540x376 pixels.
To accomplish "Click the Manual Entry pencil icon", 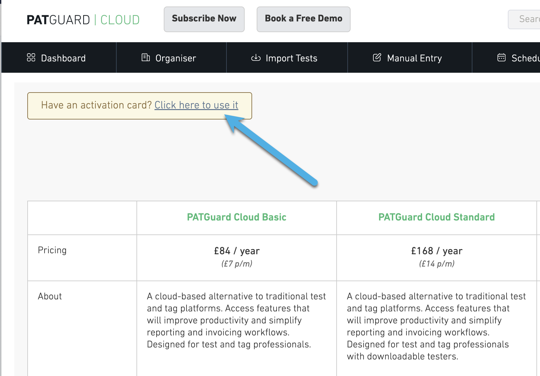I will [377, 57].
